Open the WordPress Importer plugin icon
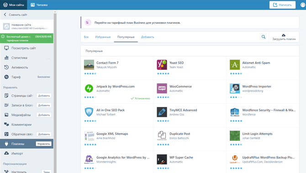Image resolution: width=306 pixels, height=173 pixels. (x=235, y=88)
